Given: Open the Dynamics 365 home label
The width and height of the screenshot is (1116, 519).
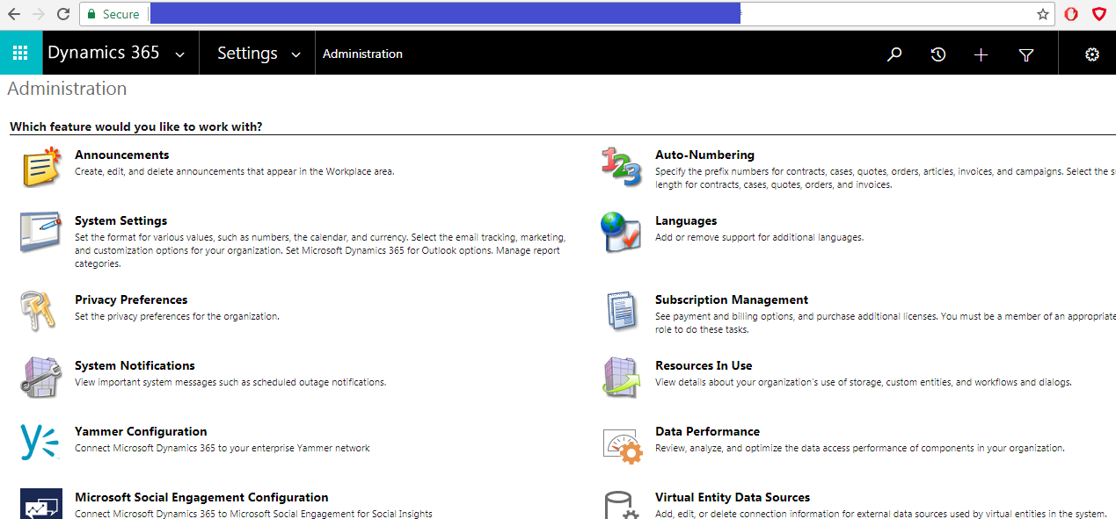Looking at the screenshot, I should point(104,53).
